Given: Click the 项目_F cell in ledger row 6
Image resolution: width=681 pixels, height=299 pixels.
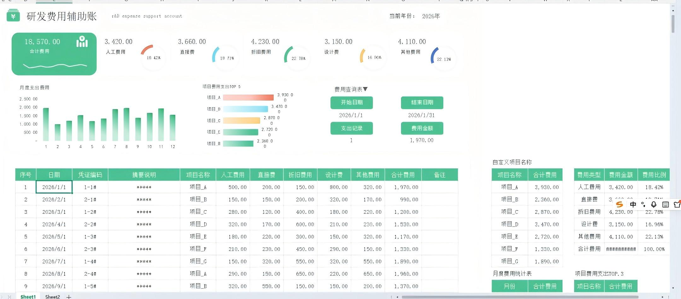Looking at the screenshot, I should click(198, 249).
